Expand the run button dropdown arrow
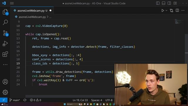 click(167, 11)
